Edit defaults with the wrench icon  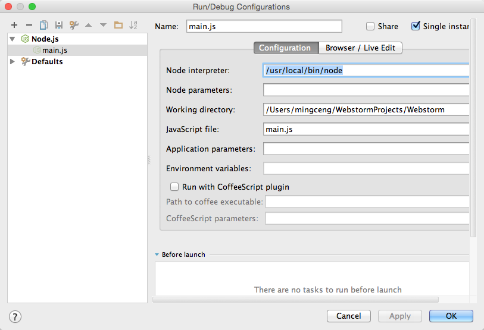click(x=74, y=25)
